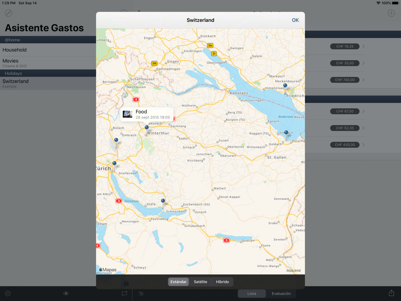Viewport: 401px width, 301px height.
Task: Expand the CHF 67,50 row chevron
Action: (x=363, y=111)
